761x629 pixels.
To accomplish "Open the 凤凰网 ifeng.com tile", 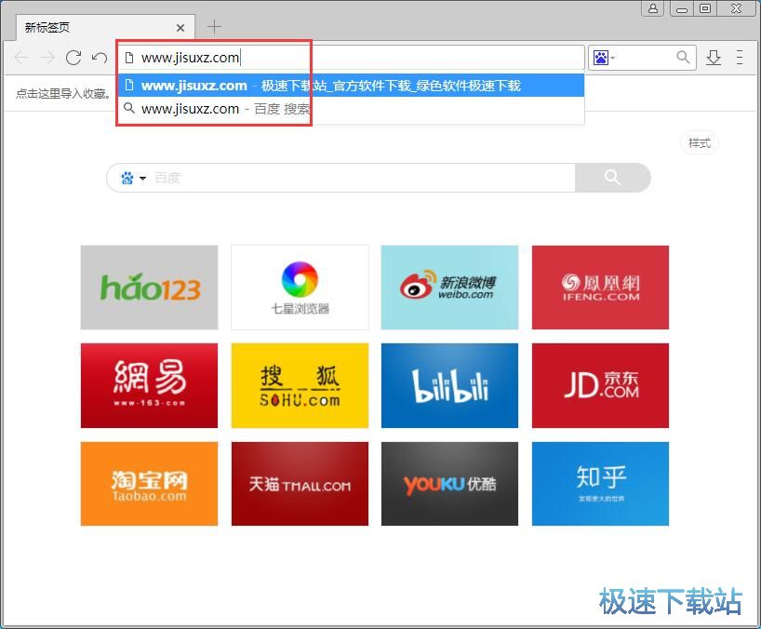I will click(x=600, y=288).
